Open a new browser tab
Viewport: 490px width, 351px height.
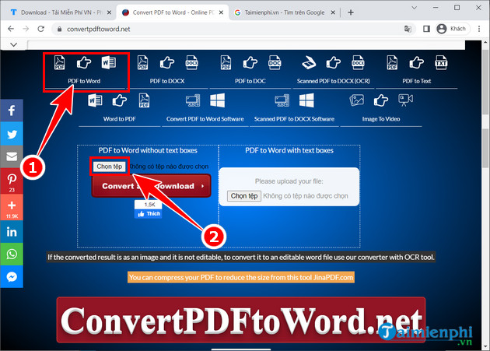click(x=351, y=12)
